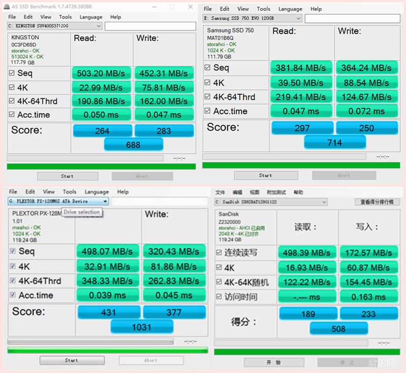Viewport: 406px width, 373px height.
Task: Click the AS SSD Benchmark title bar icon
Action: point(7,7)
